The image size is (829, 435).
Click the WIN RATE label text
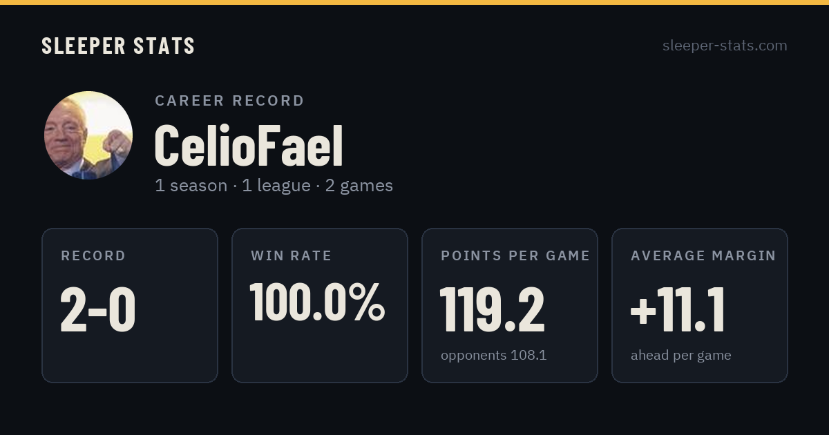click(x=292, y=256)
